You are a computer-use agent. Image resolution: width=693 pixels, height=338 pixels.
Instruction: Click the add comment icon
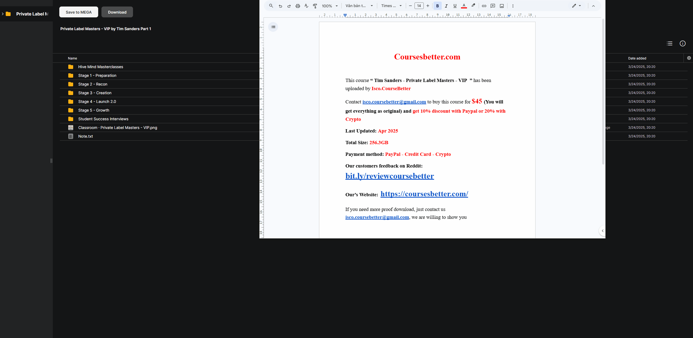coord(493,6)
